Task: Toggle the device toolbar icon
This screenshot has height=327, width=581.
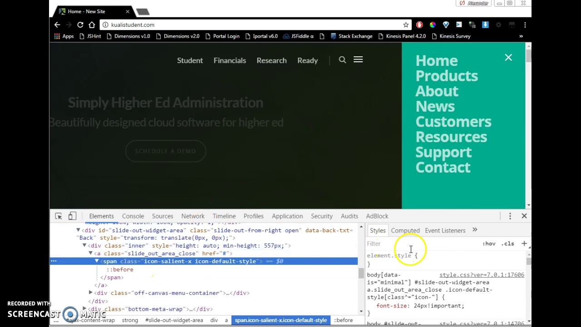Action: [x=72, y=216]
